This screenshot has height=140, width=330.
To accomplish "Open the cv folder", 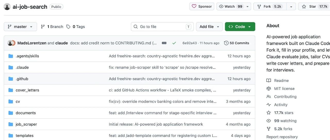I will coord(18,101).
